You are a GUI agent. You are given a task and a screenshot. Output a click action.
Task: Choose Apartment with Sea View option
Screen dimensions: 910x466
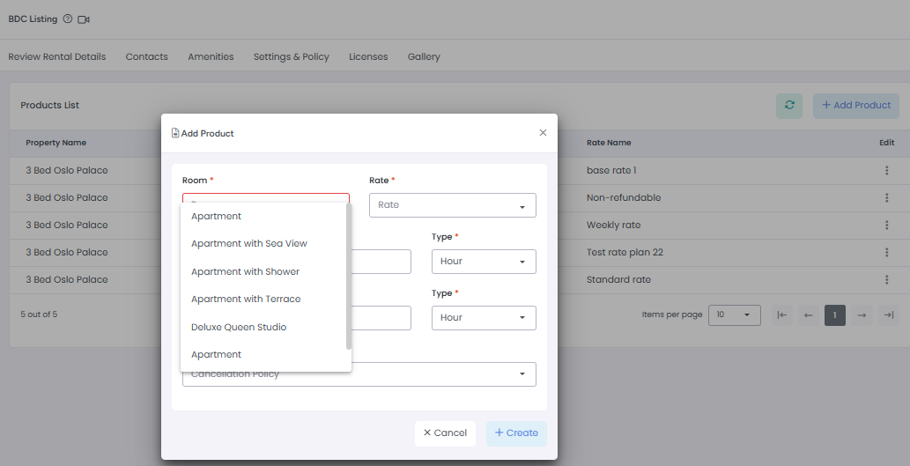[263, 244]
